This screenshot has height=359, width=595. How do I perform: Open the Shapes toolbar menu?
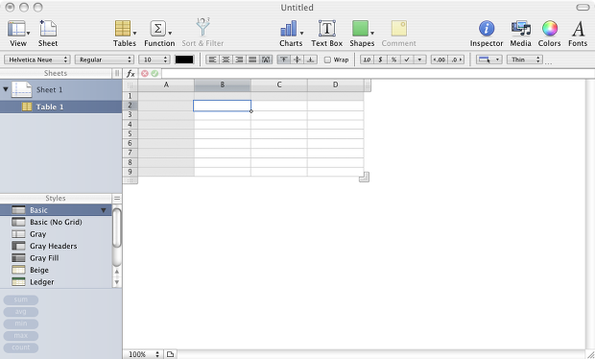(362, 34)
